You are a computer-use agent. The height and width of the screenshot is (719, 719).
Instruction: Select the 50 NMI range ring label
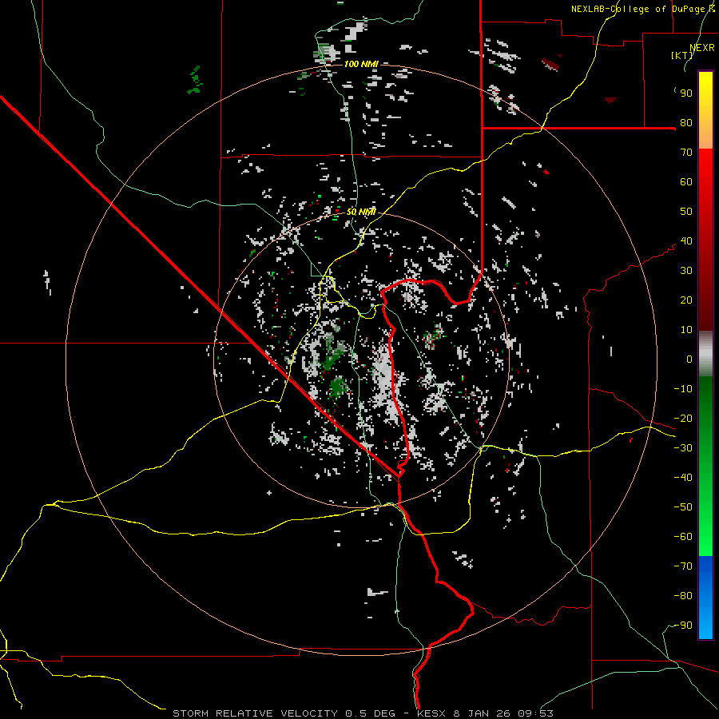click(361, 212)
